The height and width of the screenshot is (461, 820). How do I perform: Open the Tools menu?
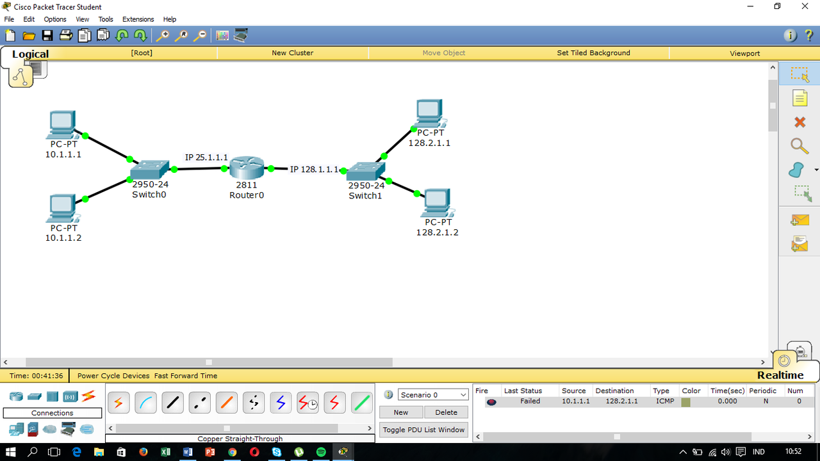point(106,19)
